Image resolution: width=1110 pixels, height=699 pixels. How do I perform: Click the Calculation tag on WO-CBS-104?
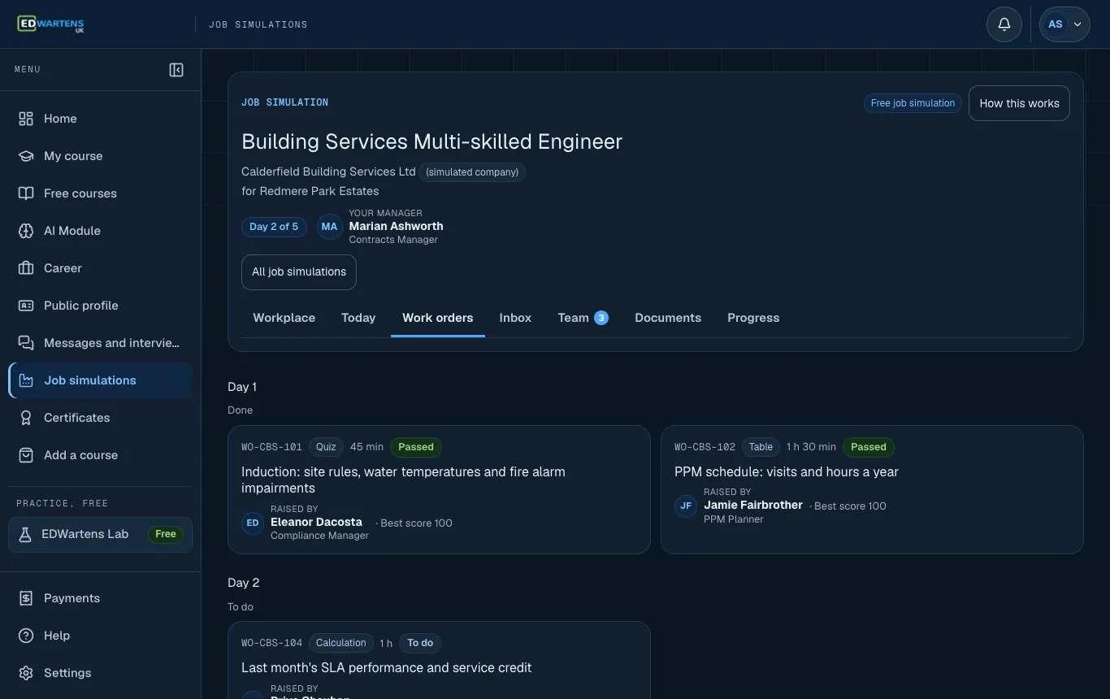point(340,643)
